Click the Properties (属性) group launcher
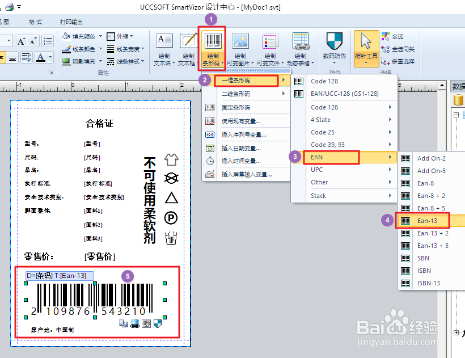 [50, 72]
